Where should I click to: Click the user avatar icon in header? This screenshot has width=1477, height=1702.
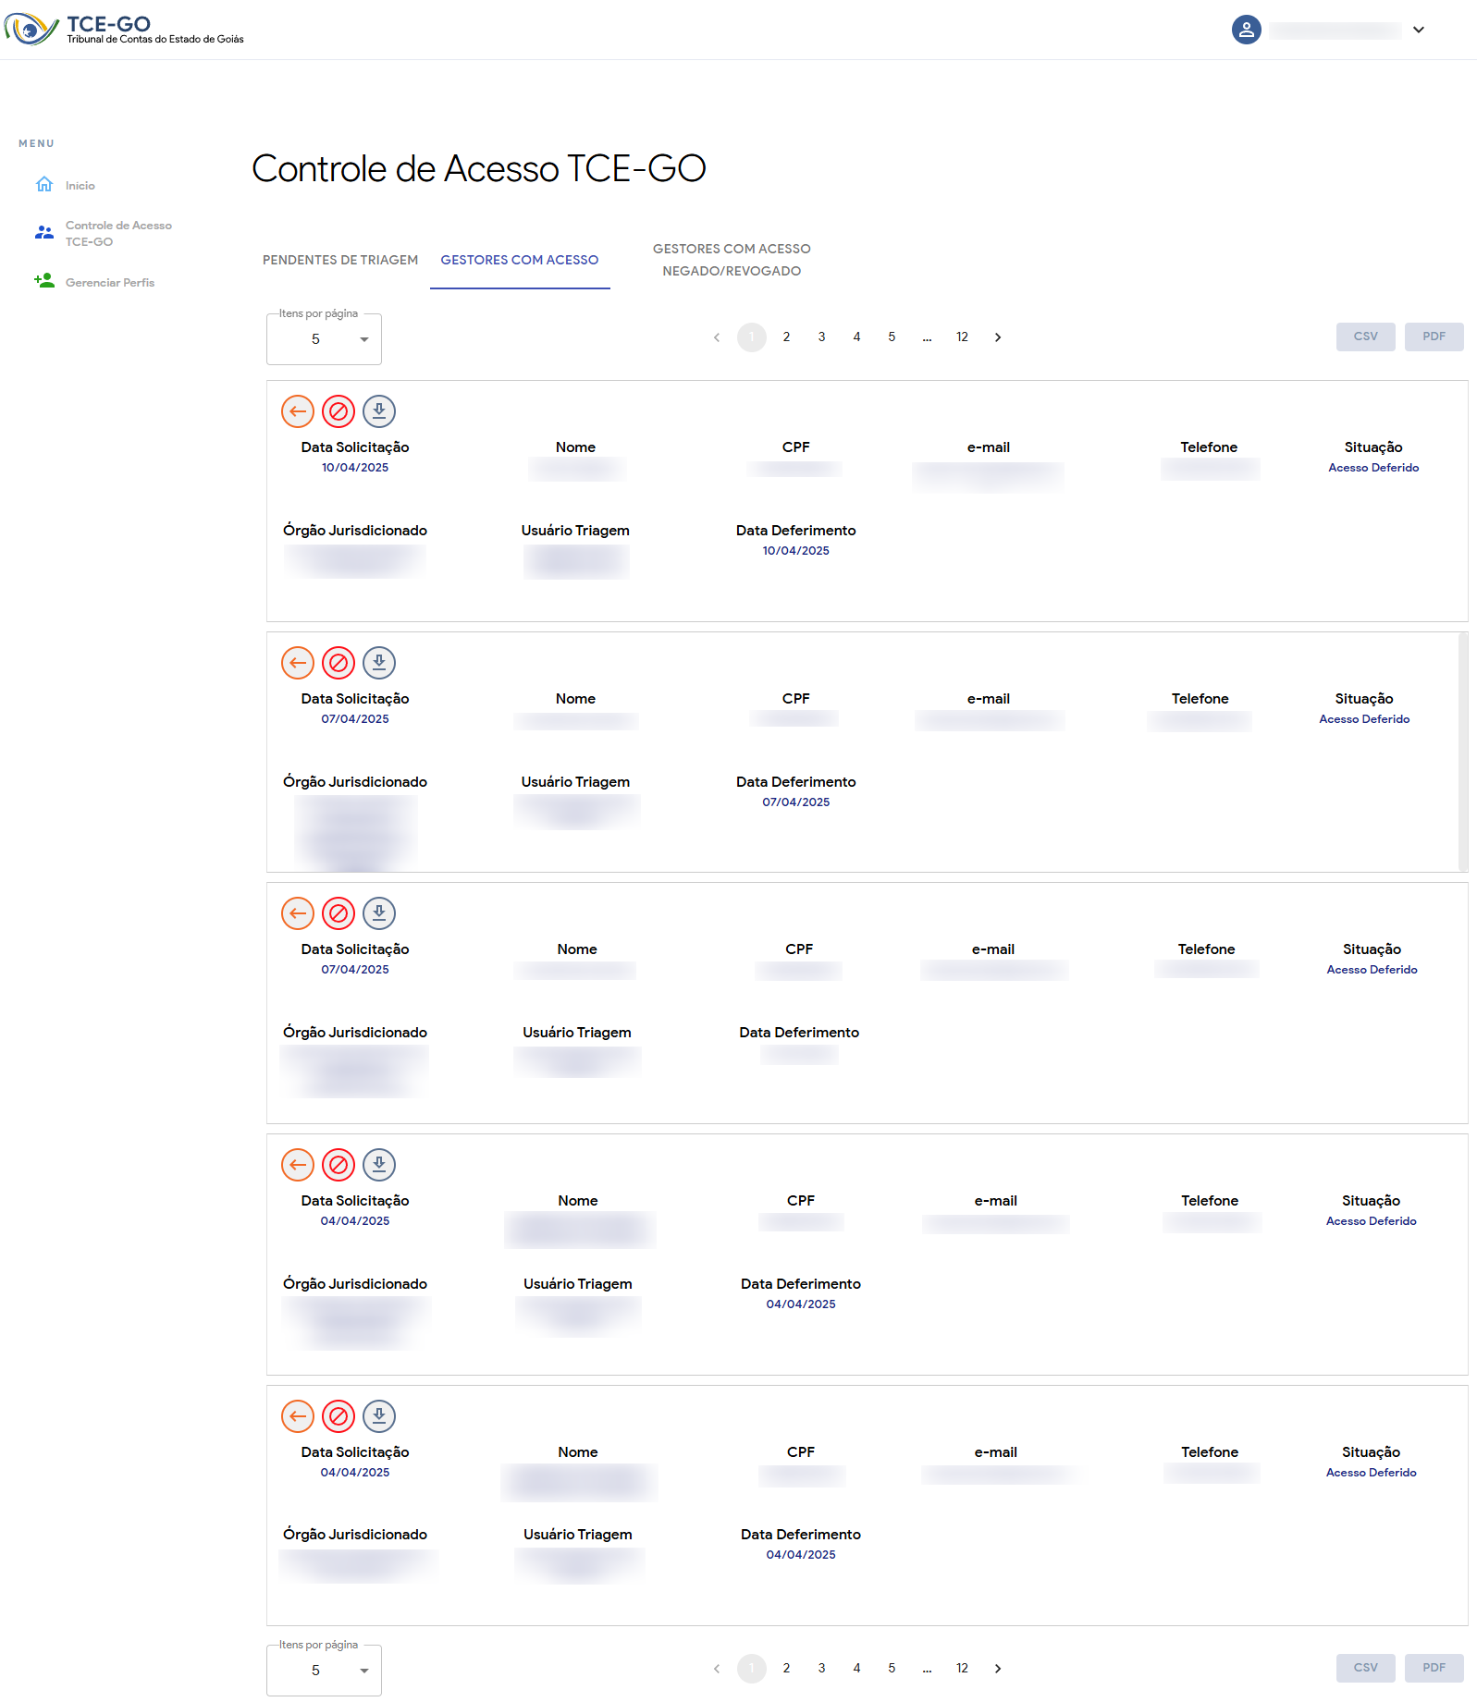tap(1246, 30)
